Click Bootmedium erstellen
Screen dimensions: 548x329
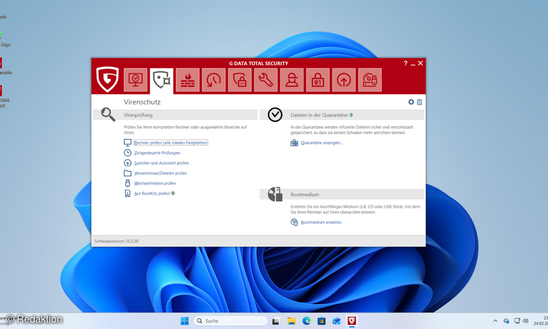321,222
